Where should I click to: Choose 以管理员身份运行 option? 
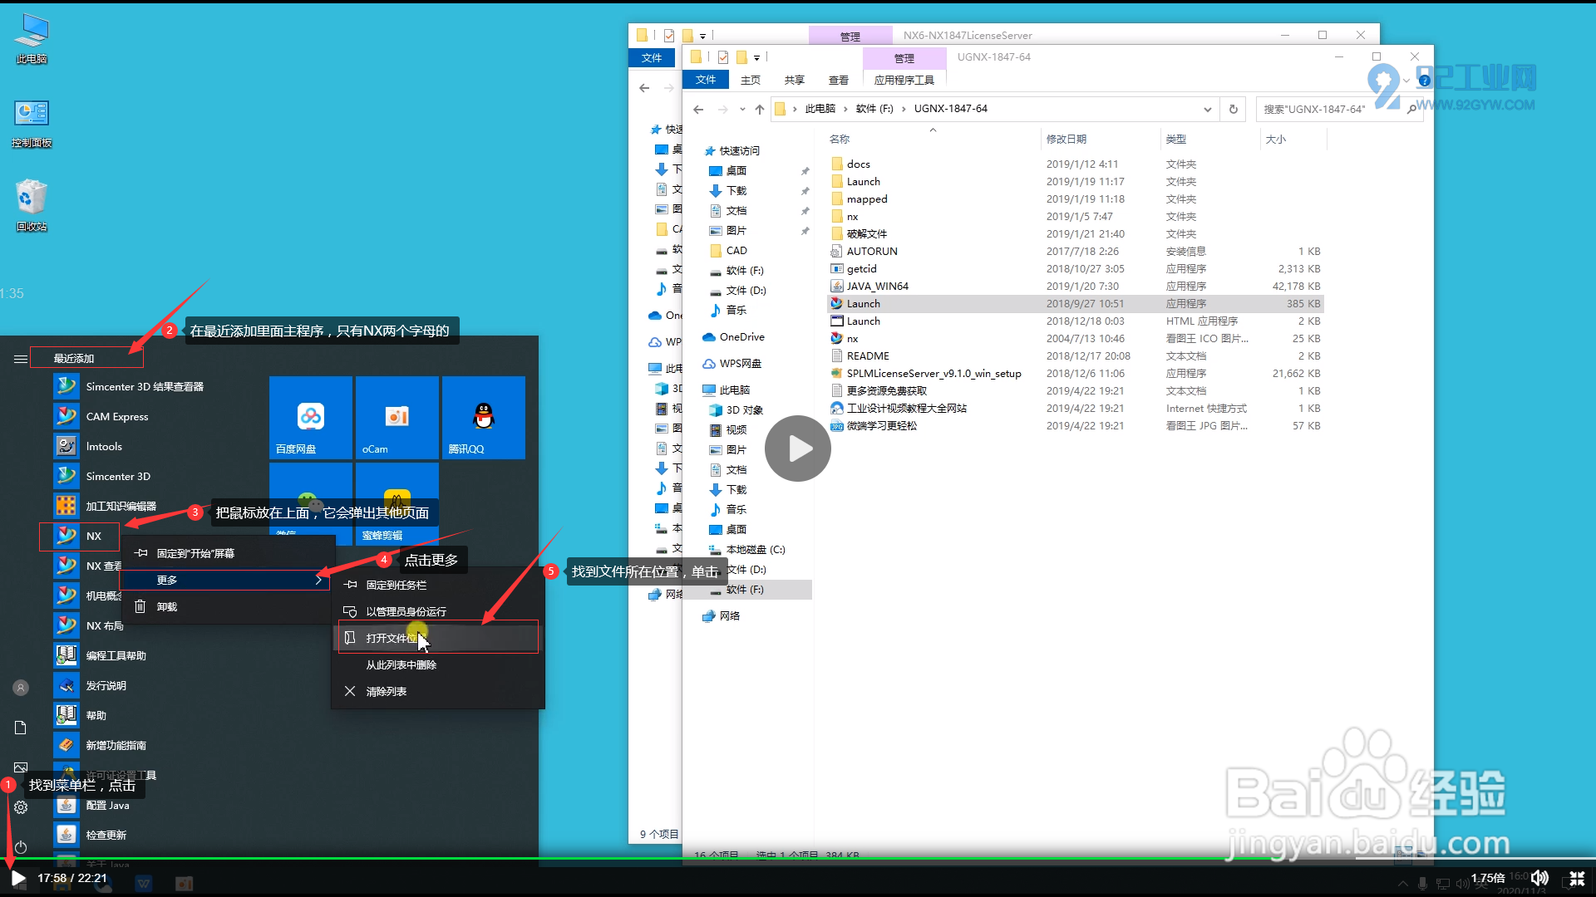[x=438, y=611]
